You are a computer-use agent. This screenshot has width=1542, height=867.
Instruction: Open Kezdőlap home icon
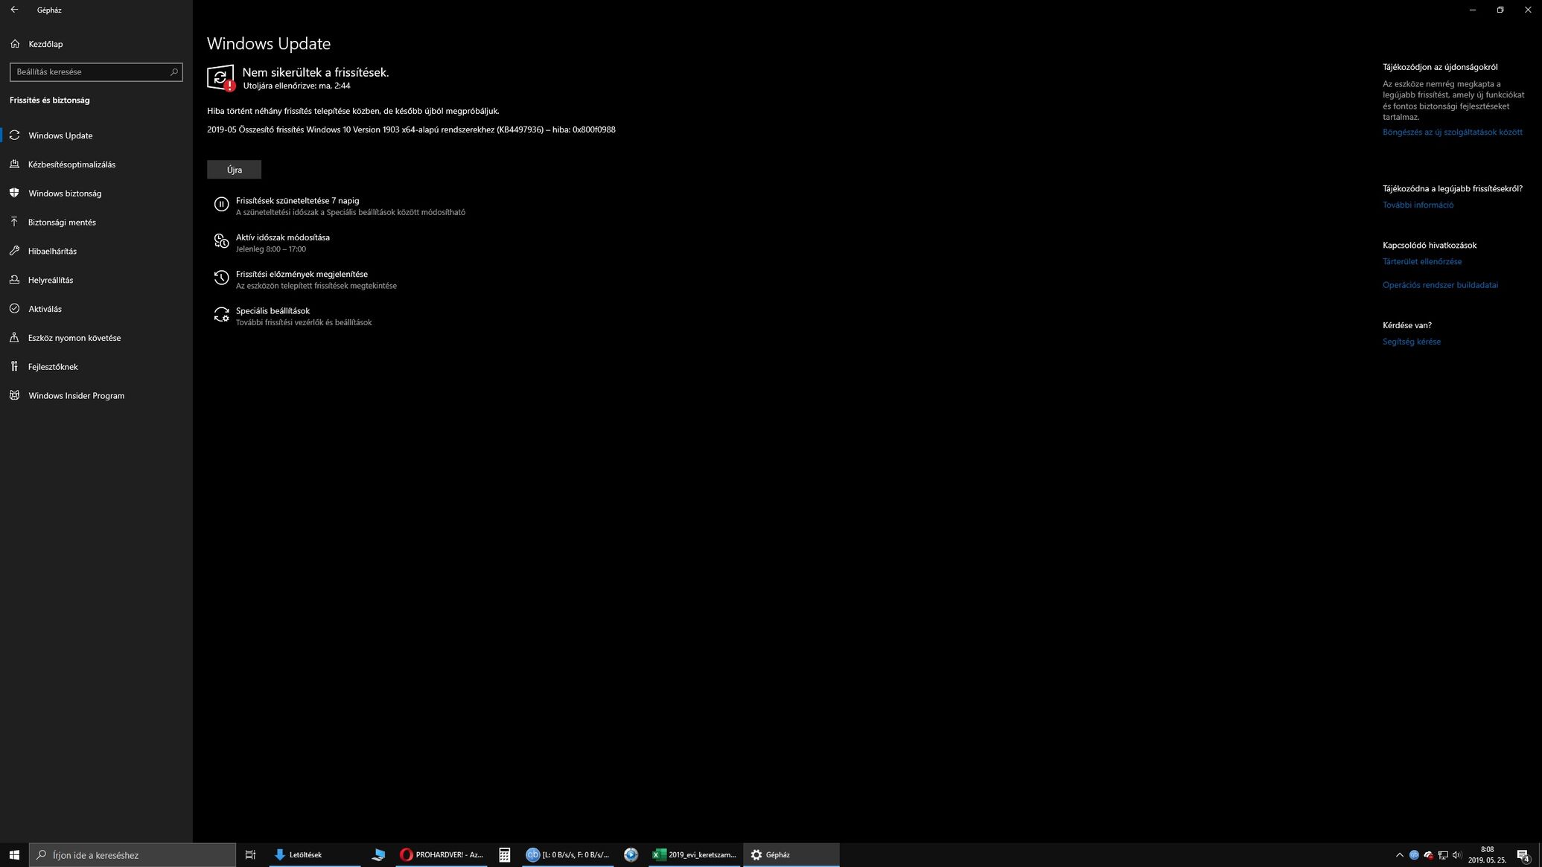pyautogui.click(x=15, y=44)
